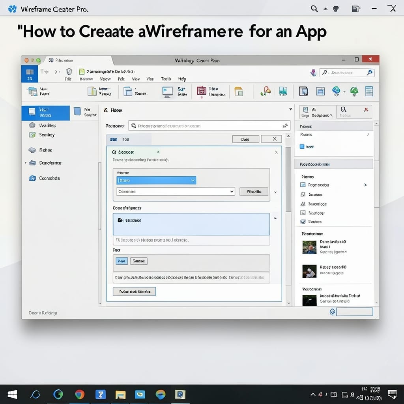
Task: Select the blue highlighted Mot toggle button
Action: click(122, 261)
